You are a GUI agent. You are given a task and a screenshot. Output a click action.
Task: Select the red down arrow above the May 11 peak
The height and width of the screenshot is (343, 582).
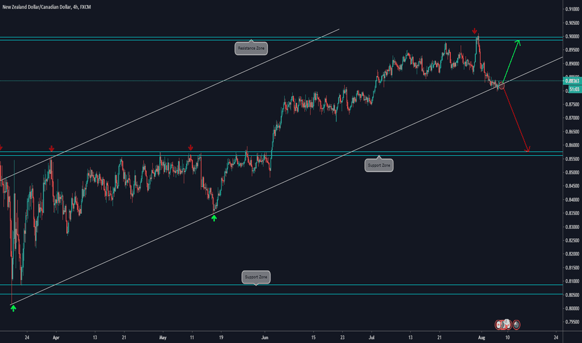(x=190, y=148)
